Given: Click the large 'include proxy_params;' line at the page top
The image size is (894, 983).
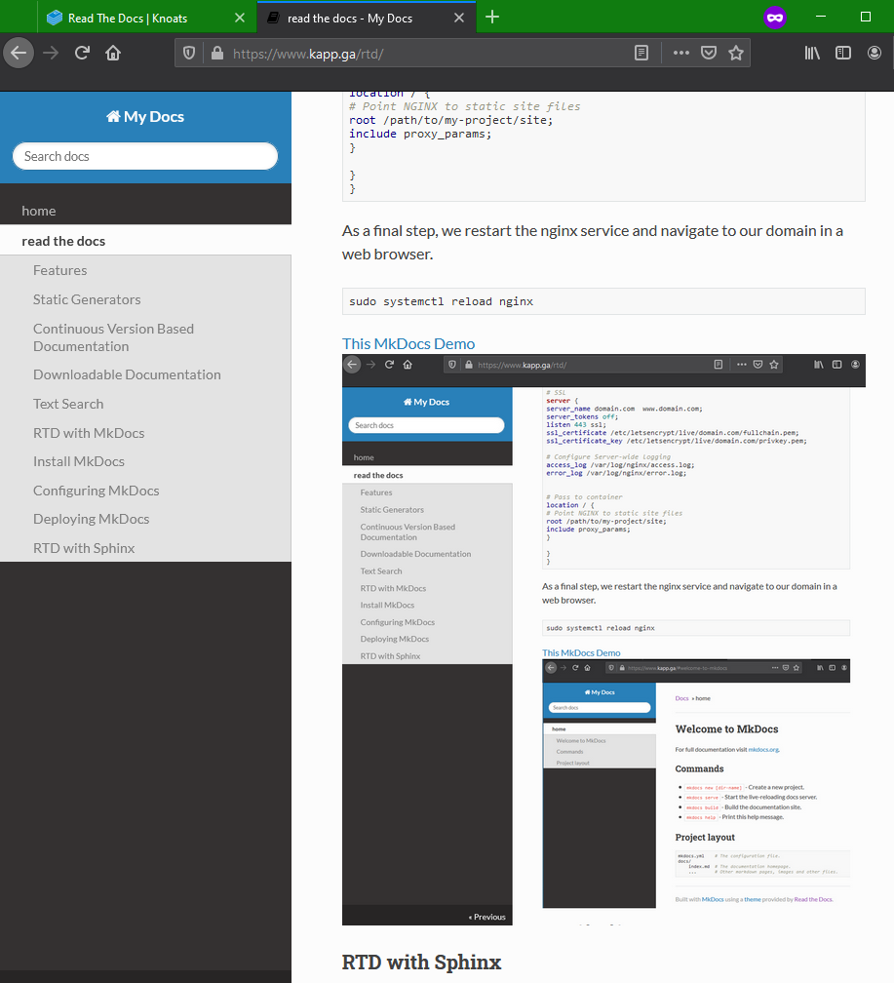Looking at the screenshot, I should point(420,134).
